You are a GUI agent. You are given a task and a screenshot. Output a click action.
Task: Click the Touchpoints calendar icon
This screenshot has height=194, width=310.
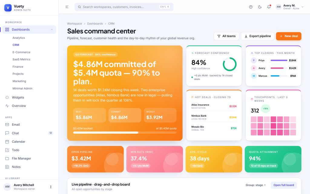click(x=252, y=99)
